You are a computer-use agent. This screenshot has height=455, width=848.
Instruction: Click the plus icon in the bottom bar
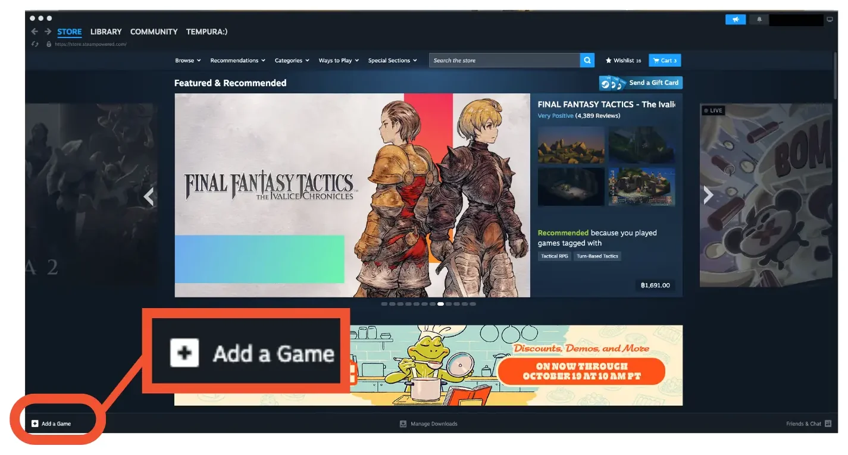click(35, 423)
